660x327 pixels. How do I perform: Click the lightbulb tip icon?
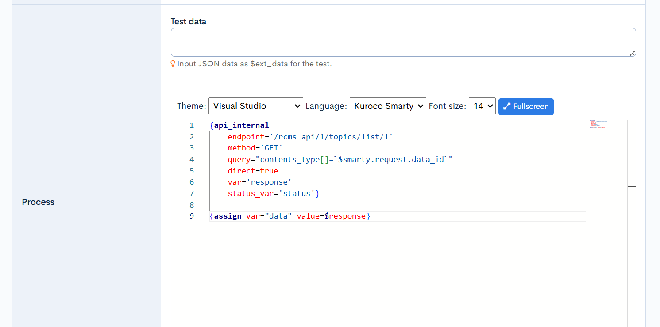[173, 63]
